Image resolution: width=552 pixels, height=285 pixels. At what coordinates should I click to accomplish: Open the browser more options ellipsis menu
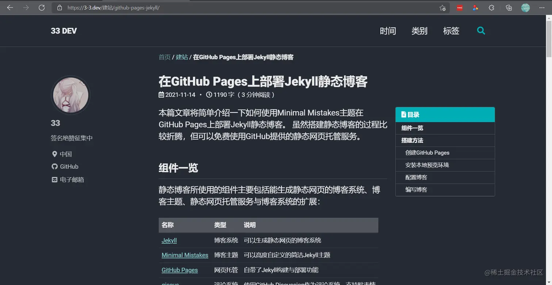[x=541, y=7]
